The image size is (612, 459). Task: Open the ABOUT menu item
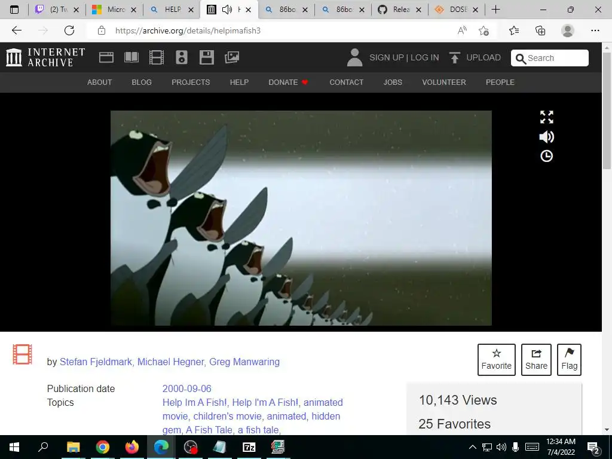pos(100,82)
